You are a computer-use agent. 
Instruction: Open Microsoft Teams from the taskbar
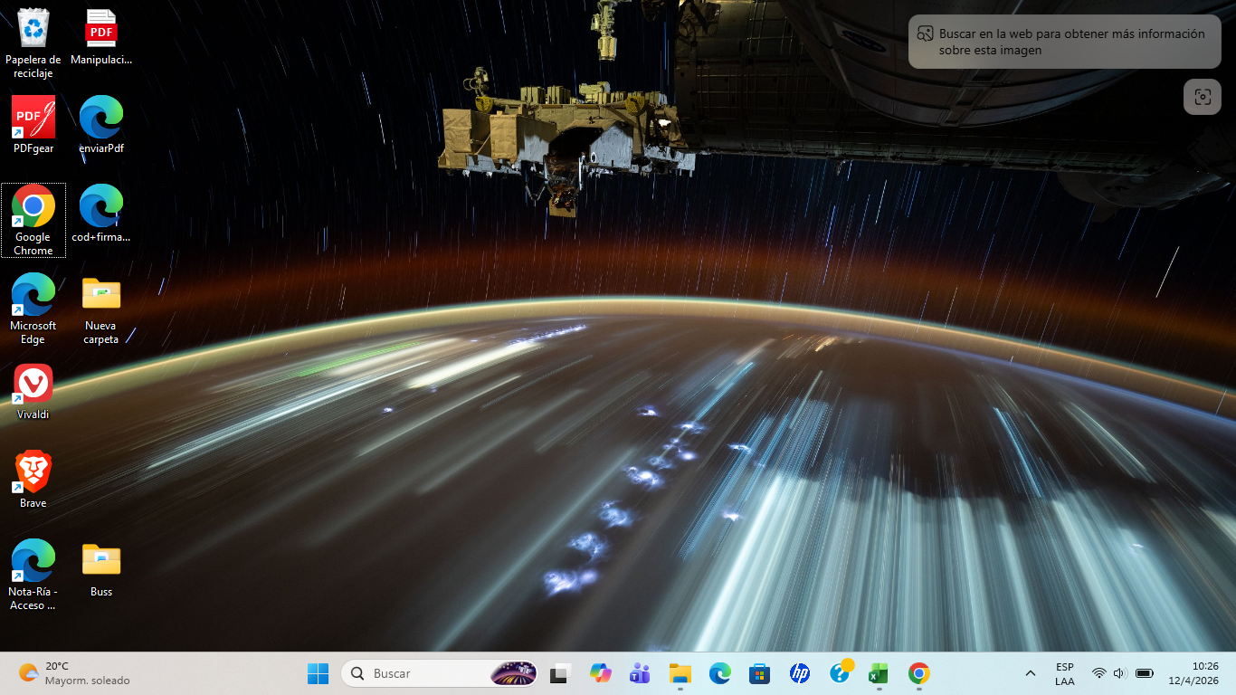click(x=640, y=673)
